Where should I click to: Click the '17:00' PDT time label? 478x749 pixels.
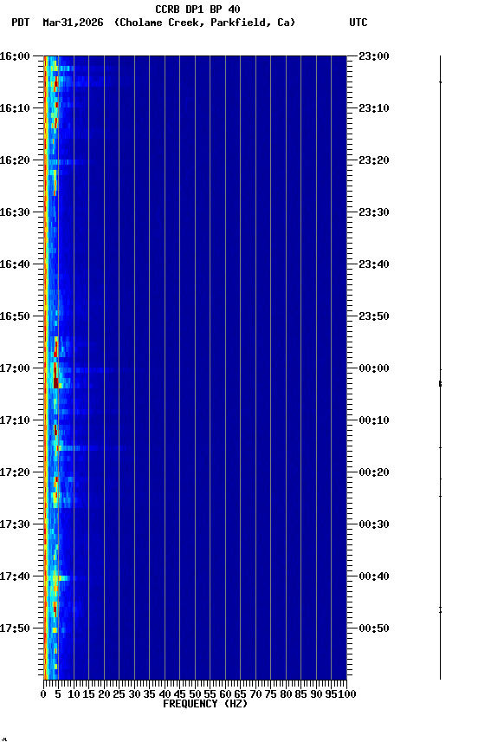tap(15, 368)
